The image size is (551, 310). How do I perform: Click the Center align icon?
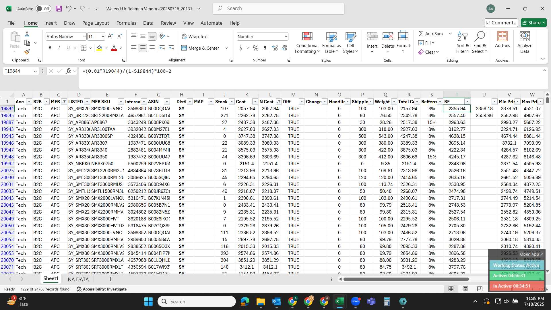coord(143,48)
